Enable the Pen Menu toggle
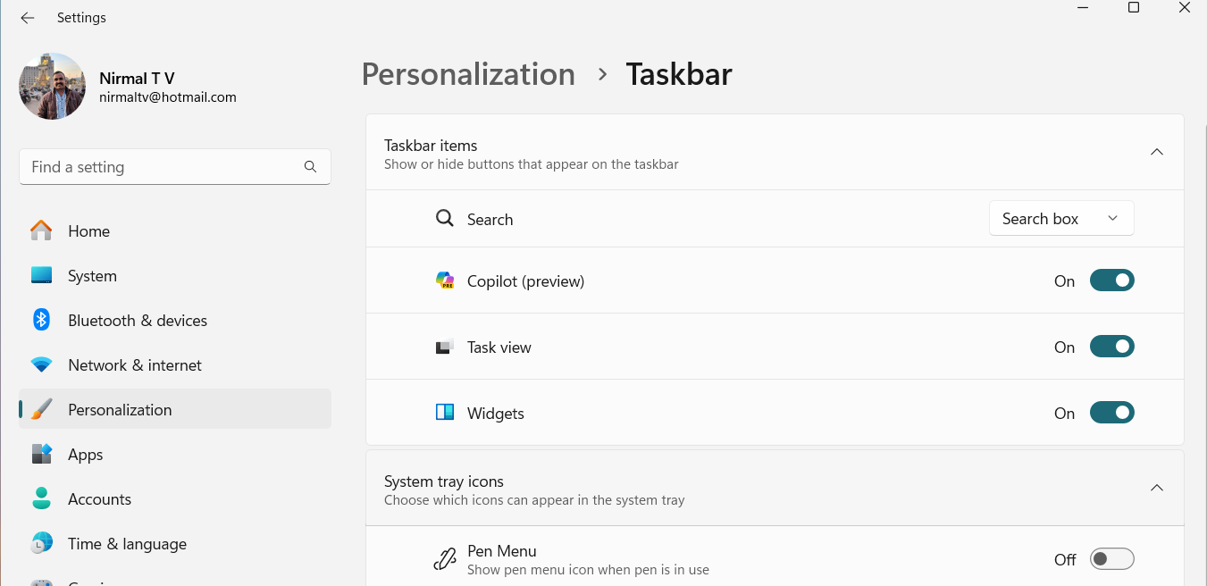Screen dimensions: 1207x586 click(x=1112, y=559)
